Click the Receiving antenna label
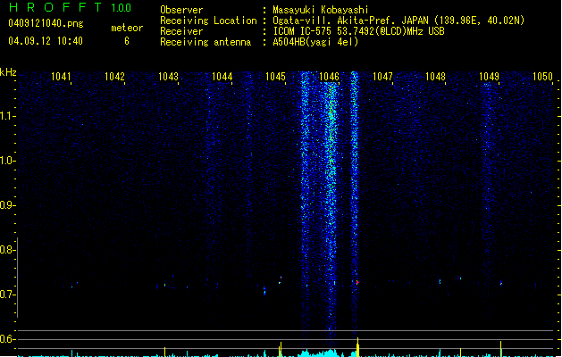Image resolution: width=562 pixels, height=357 pixels. pyautogui.click(x=206, y=42)
